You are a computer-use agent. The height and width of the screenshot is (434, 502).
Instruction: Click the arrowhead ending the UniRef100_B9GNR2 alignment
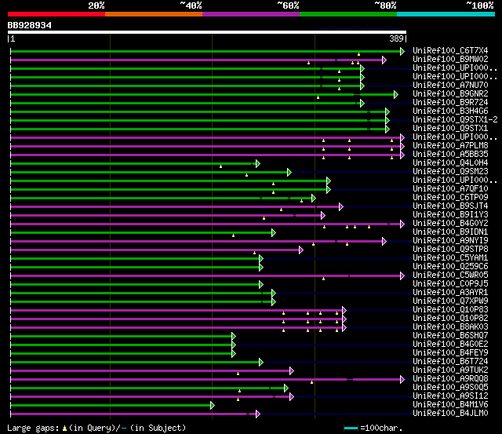click(395, 94)
